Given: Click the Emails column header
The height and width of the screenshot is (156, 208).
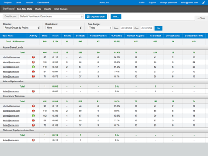Looking at the screenshot, I should 67,36.
